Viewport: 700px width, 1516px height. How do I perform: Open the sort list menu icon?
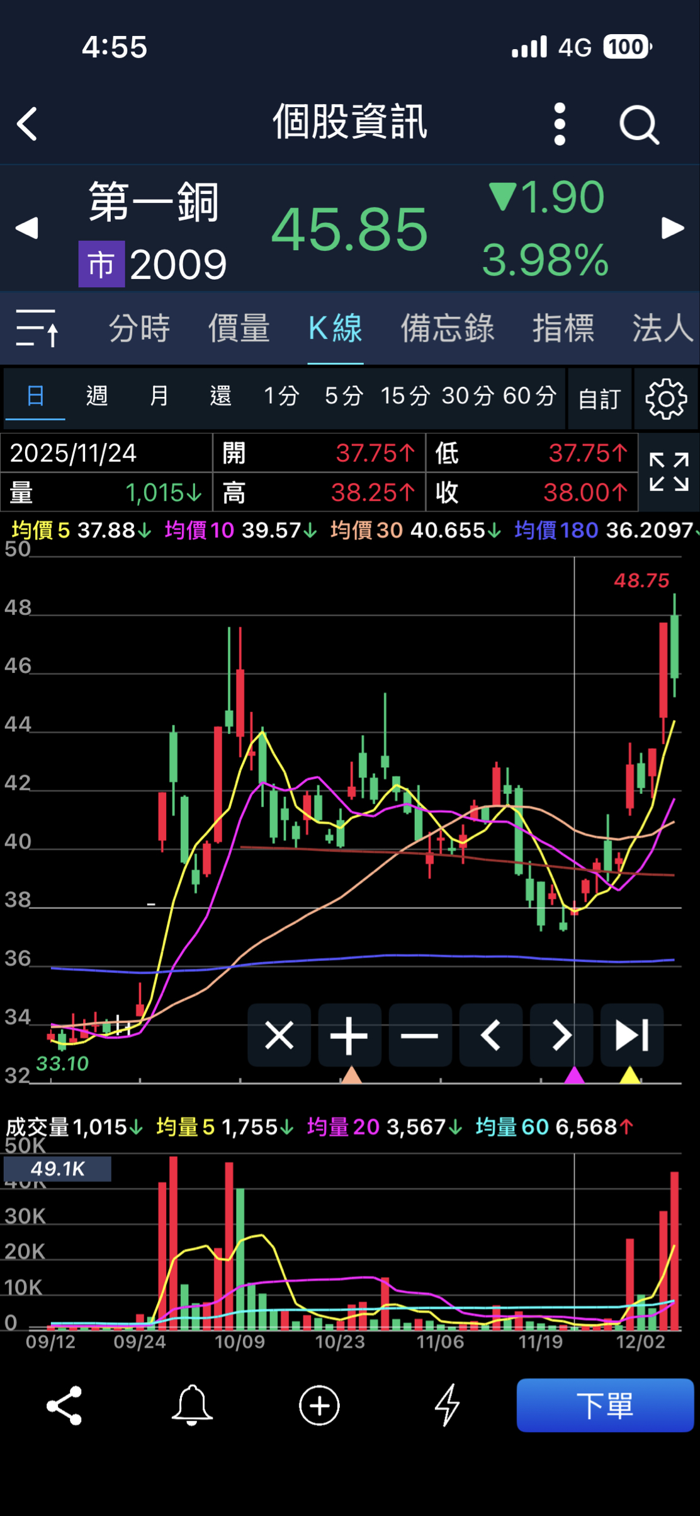(37, 328)
